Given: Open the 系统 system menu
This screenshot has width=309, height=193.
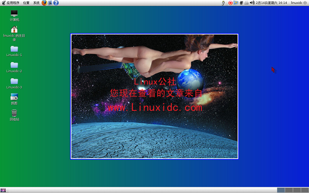Looking at the screenshot, I should click(x=36, y=3).
